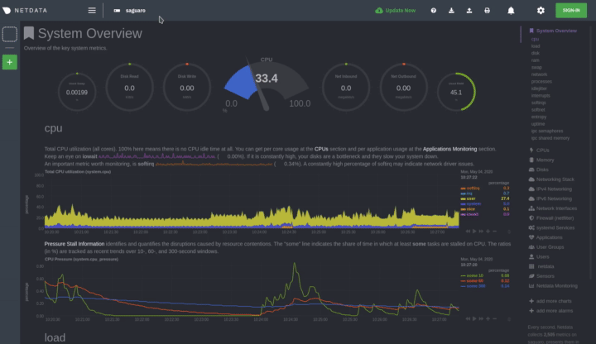
Task: Open Applications in right menu
Action: tap(546, 237)
